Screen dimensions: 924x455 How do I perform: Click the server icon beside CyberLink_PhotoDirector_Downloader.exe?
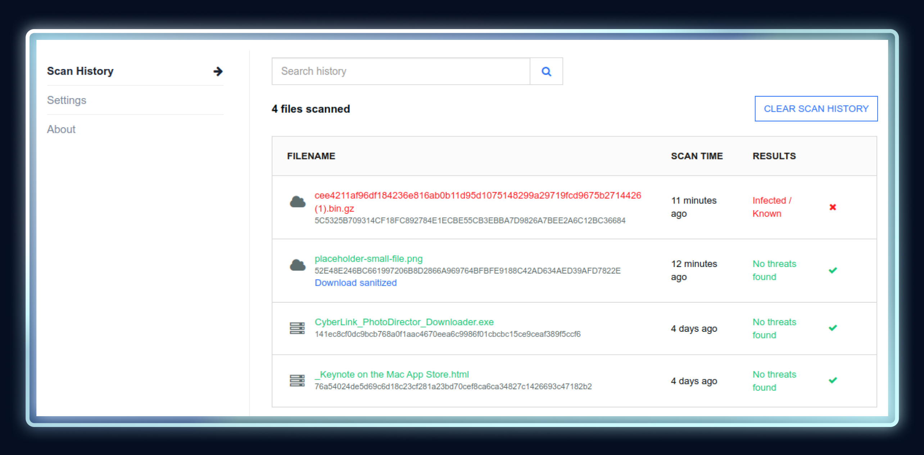coord(297,328)
